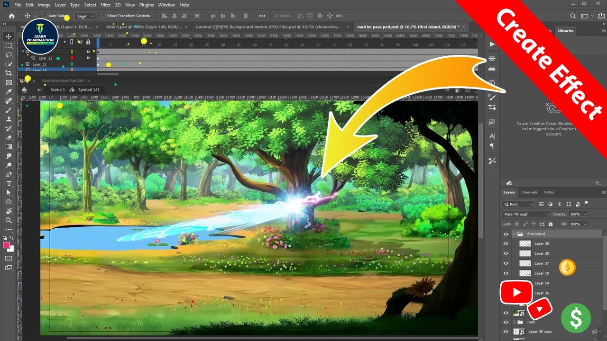Open the Character panel icon
The height and width of the screenshot is (341, 607).
pyautogui.click(x=492, y=136)
